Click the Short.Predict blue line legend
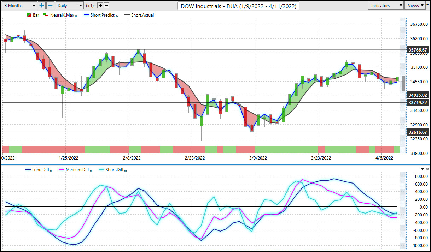Screen dimensions: 431x252 click(x=87, y=15)
